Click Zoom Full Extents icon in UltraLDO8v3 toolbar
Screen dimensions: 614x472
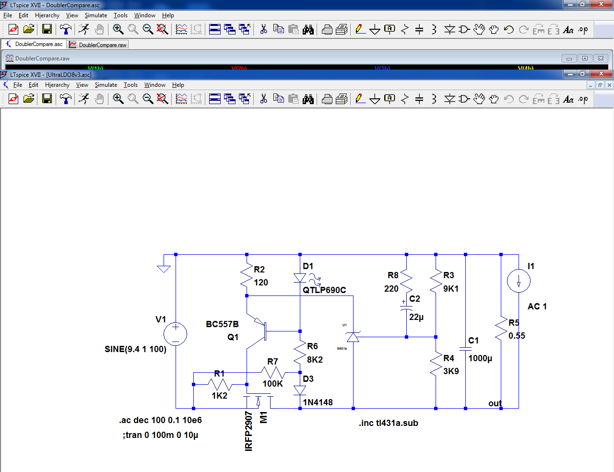pos(163,99)
